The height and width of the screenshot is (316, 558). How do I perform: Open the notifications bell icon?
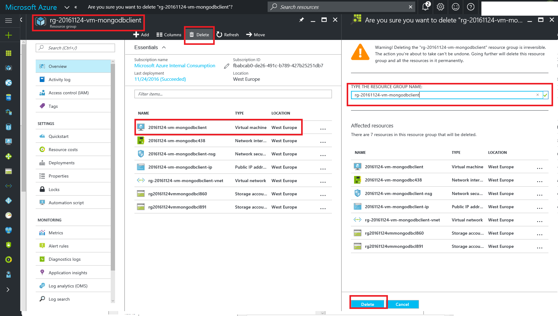426,7
